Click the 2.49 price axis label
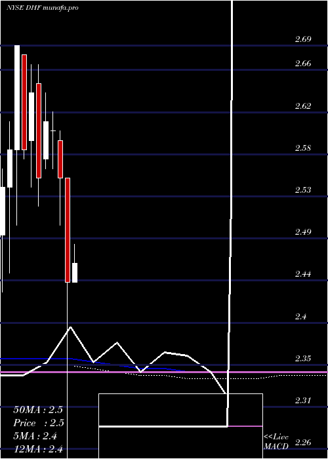 pyautogui.click(x=303, y=232)
